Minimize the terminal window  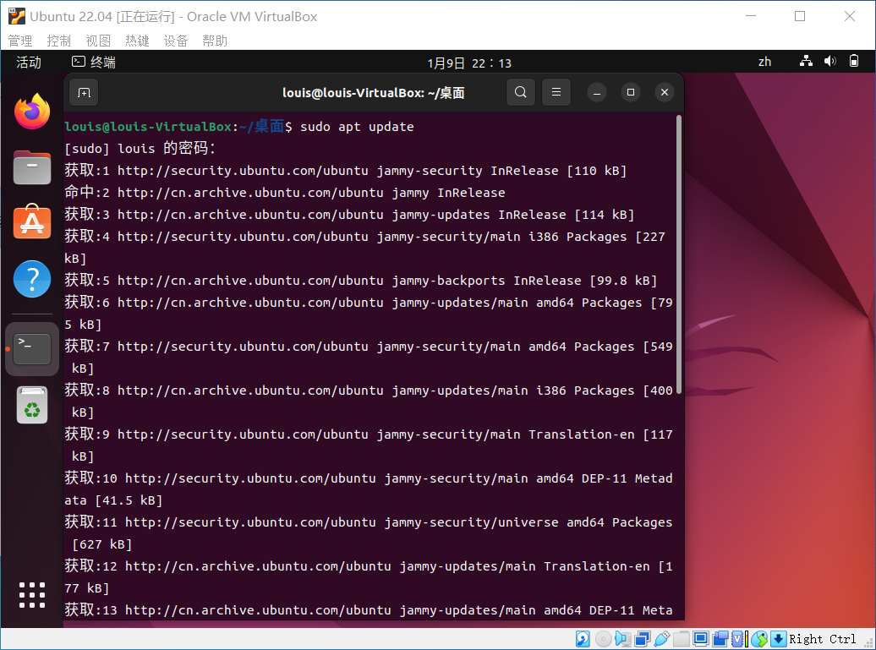tap(597, 92)
